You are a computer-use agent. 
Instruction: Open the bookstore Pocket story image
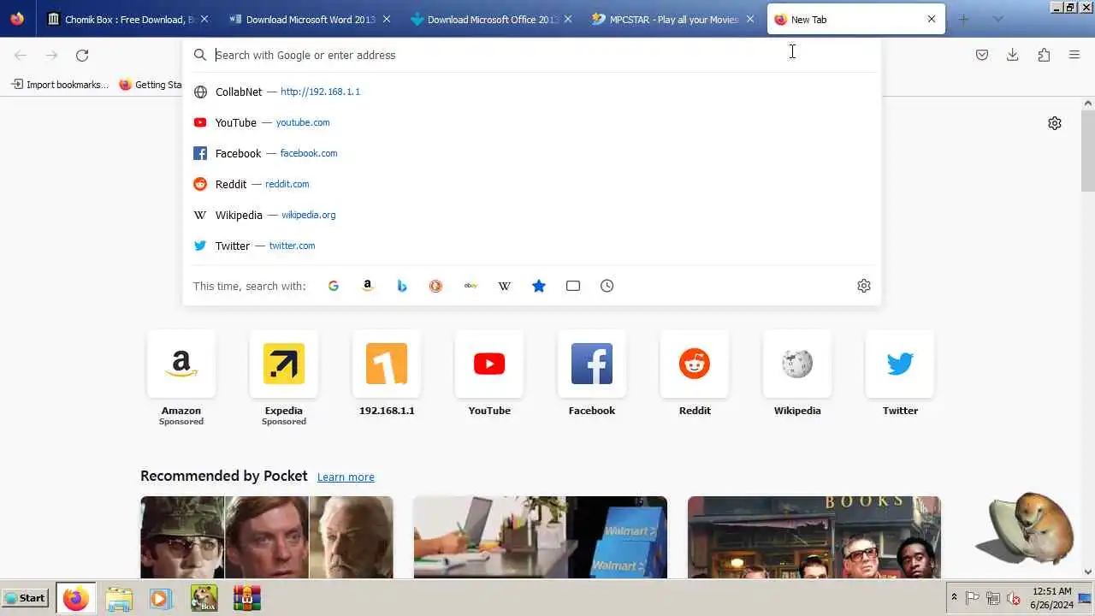pos(814,537)
